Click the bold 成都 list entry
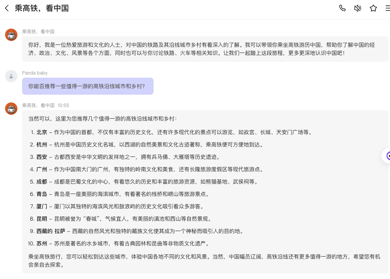This screenshot has height=279, width=390. pos(42,182)
